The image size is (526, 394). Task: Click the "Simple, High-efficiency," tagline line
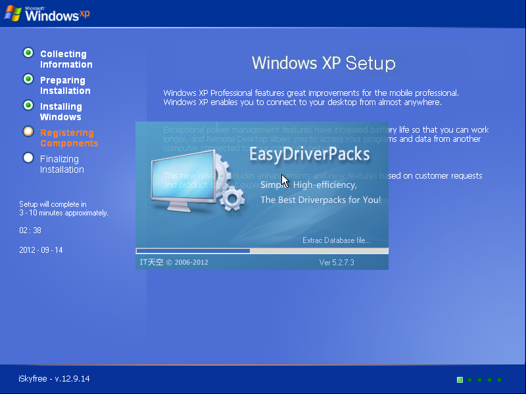click(308, 185)
